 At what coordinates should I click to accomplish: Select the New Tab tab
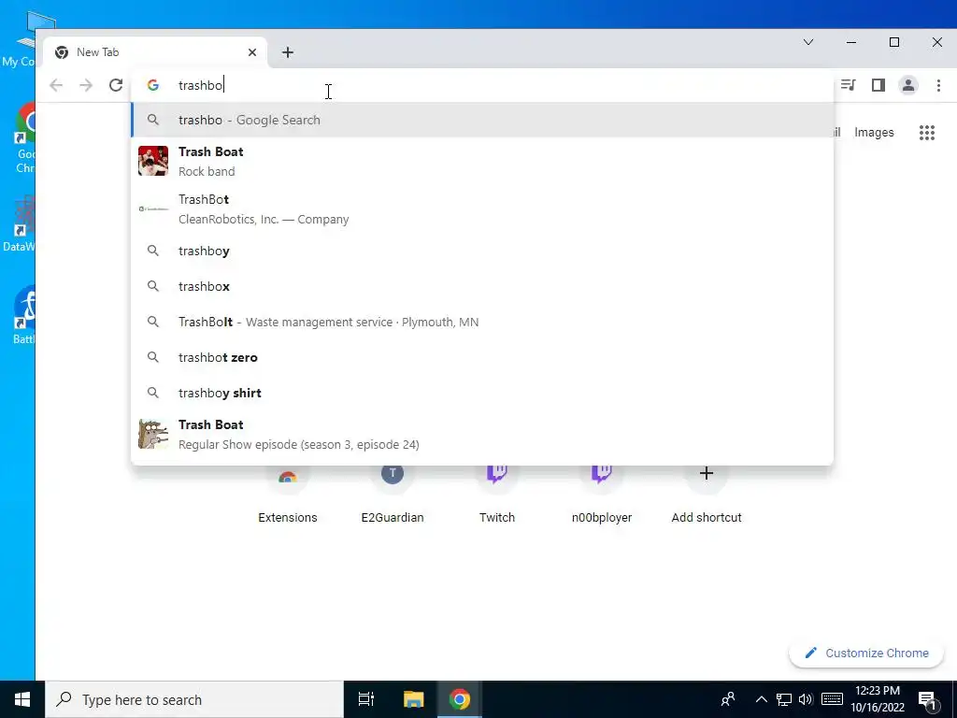click(156, 52)
